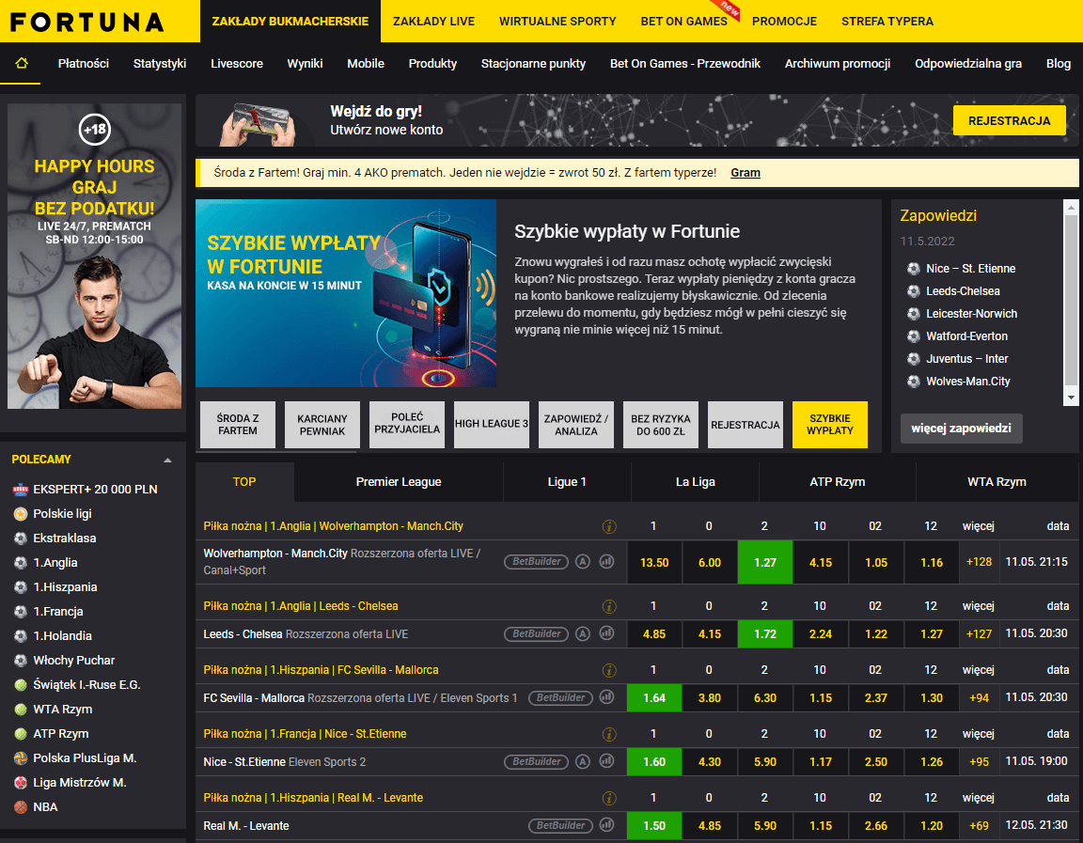
Task: Open BET ON GAMES menu
Action: pyautogui.click(x=683, y=22)
